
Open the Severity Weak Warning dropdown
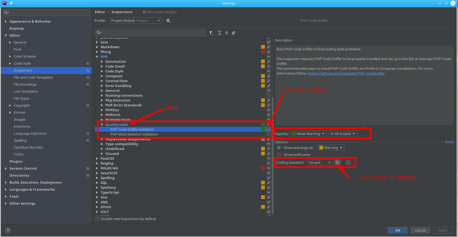[x=308, y=134]
